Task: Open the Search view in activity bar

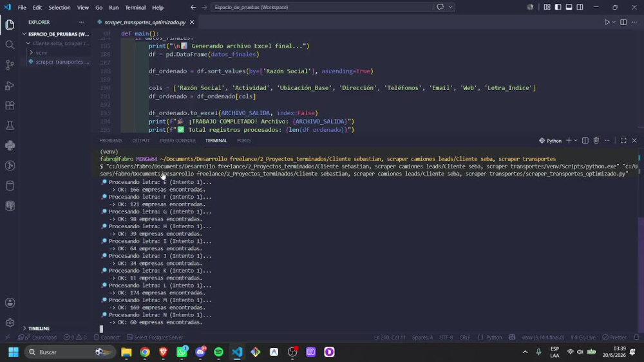Action: 10,44
